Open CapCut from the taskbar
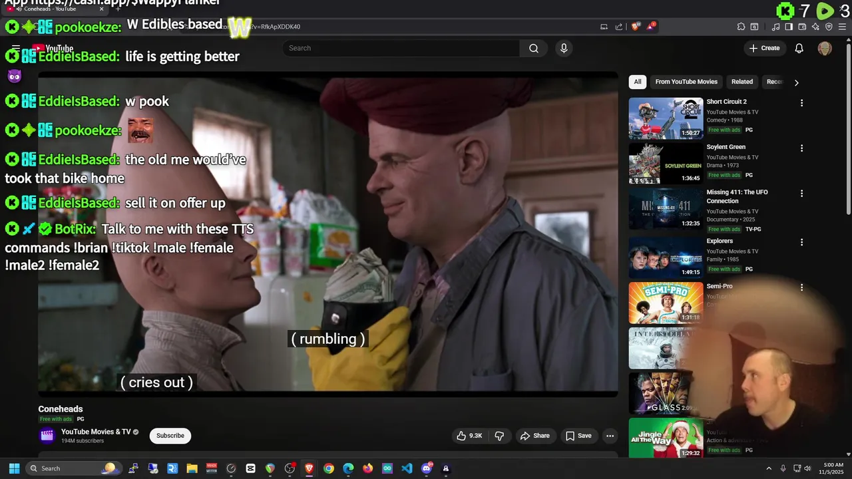852x479 pixels. (250, 468)
